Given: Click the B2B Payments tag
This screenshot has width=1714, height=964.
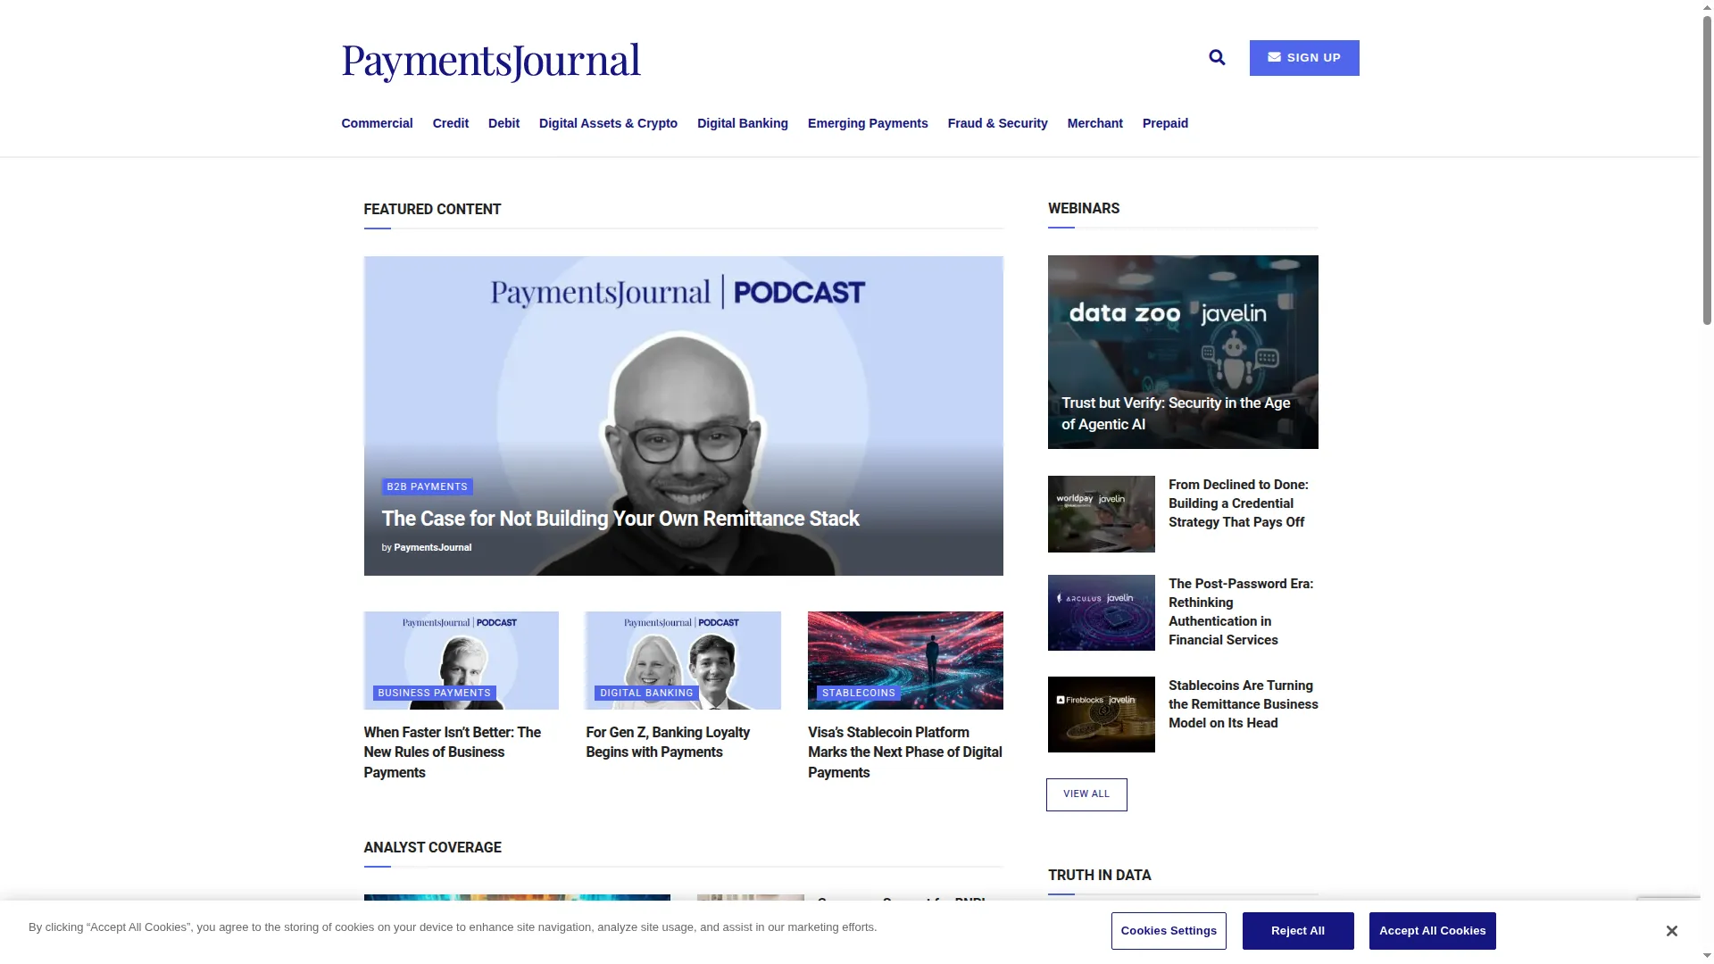Looking at the screenshot, I should click(x=427, y=486).
